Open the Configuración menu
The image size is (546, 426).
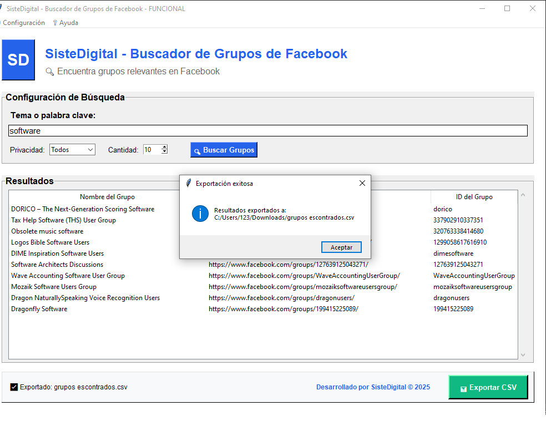pos(24,23)
